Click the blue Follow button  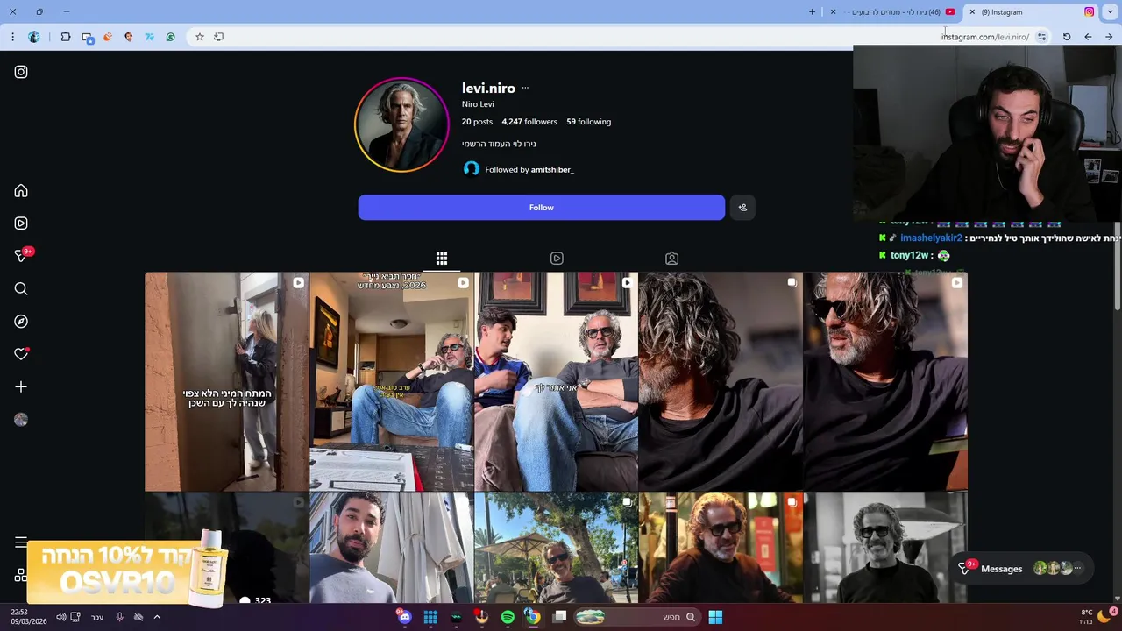[x=541, y=208]
